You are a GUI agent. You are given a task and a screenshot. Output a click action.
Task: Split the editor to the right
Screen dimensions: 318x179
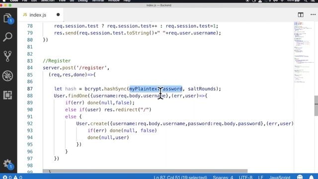(x=301, y=15)
